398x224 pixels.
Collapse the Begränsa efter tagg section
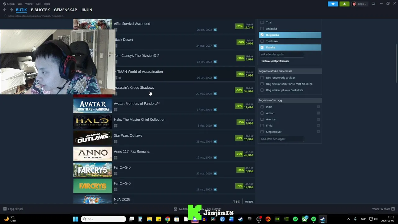(290, 100)
